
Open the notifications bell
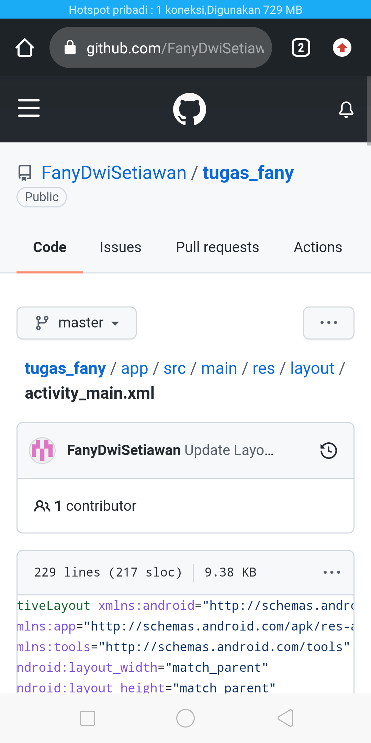[x=346, y=109]
